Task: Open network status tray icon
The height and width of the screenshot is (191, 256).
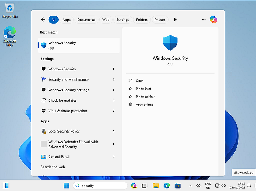Action: 217,186
